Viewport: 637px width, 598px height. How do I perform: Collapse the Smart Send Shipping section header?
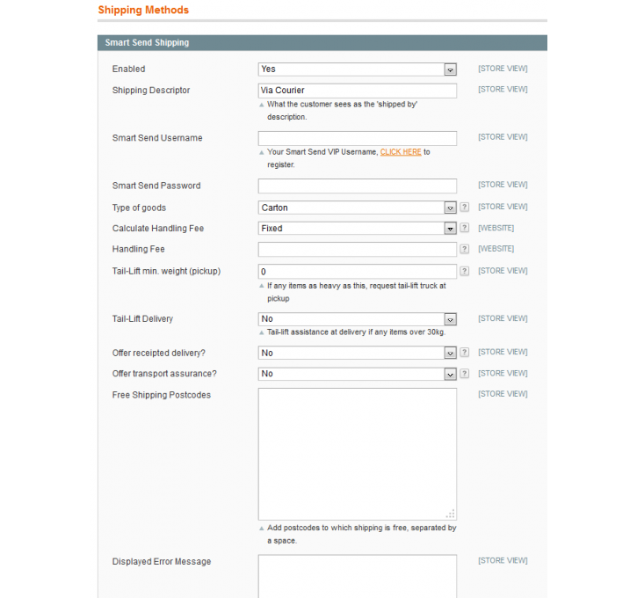coord(322,43)
